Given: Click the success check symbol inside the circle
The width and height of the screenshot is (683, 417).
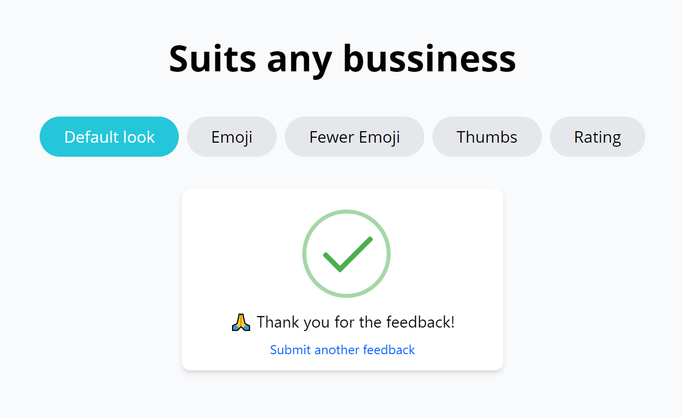Looking at the screenshot, I should pos(346,254).
